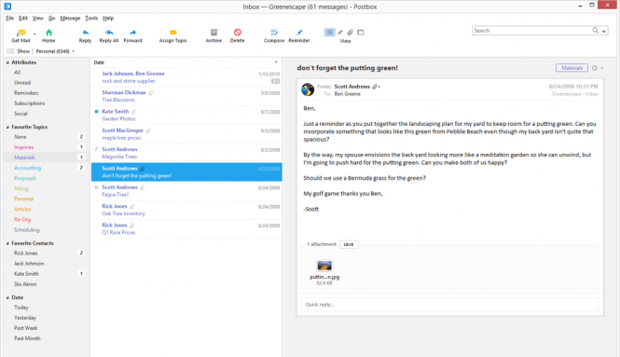Open the Edit menu
The width and height of the screenshot is (620, 357).
[23, 19]
